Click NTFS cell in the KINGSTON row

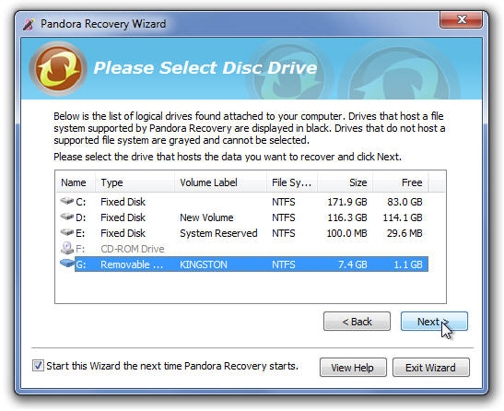point(284,264)
